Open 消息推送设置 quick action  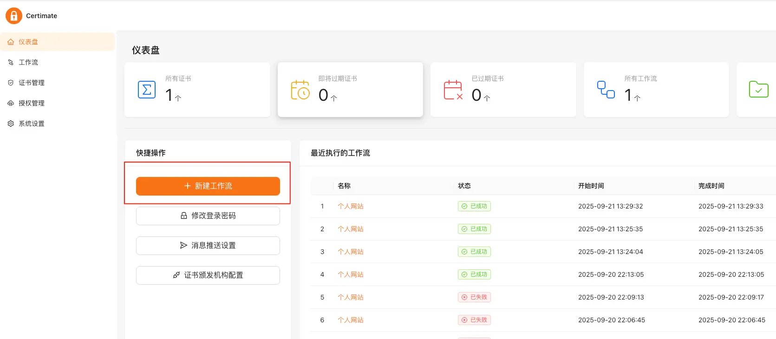208,245
